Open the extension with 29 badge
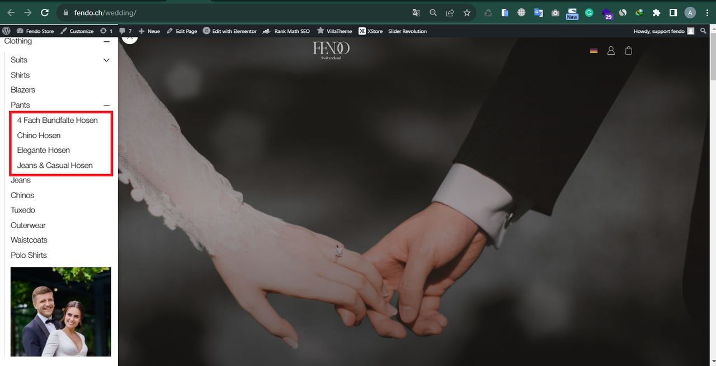Viewport: 716px width, 366px height. coord(607,13)
